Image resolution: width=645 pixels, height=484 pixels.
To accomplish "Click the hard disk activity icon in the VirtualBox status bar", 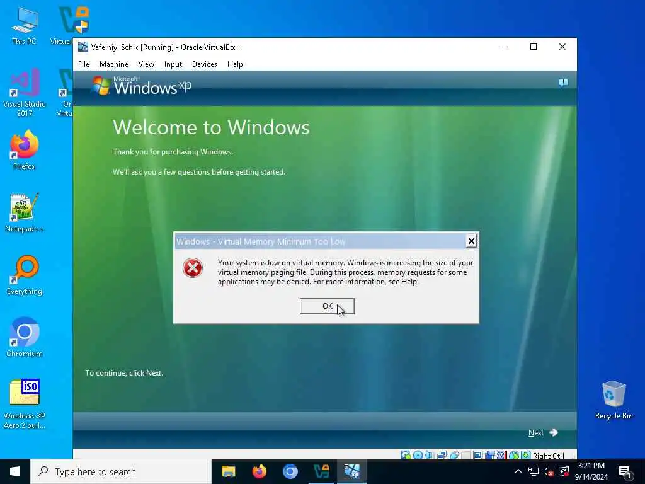I will pyautogui.click(x=406, y=455).
